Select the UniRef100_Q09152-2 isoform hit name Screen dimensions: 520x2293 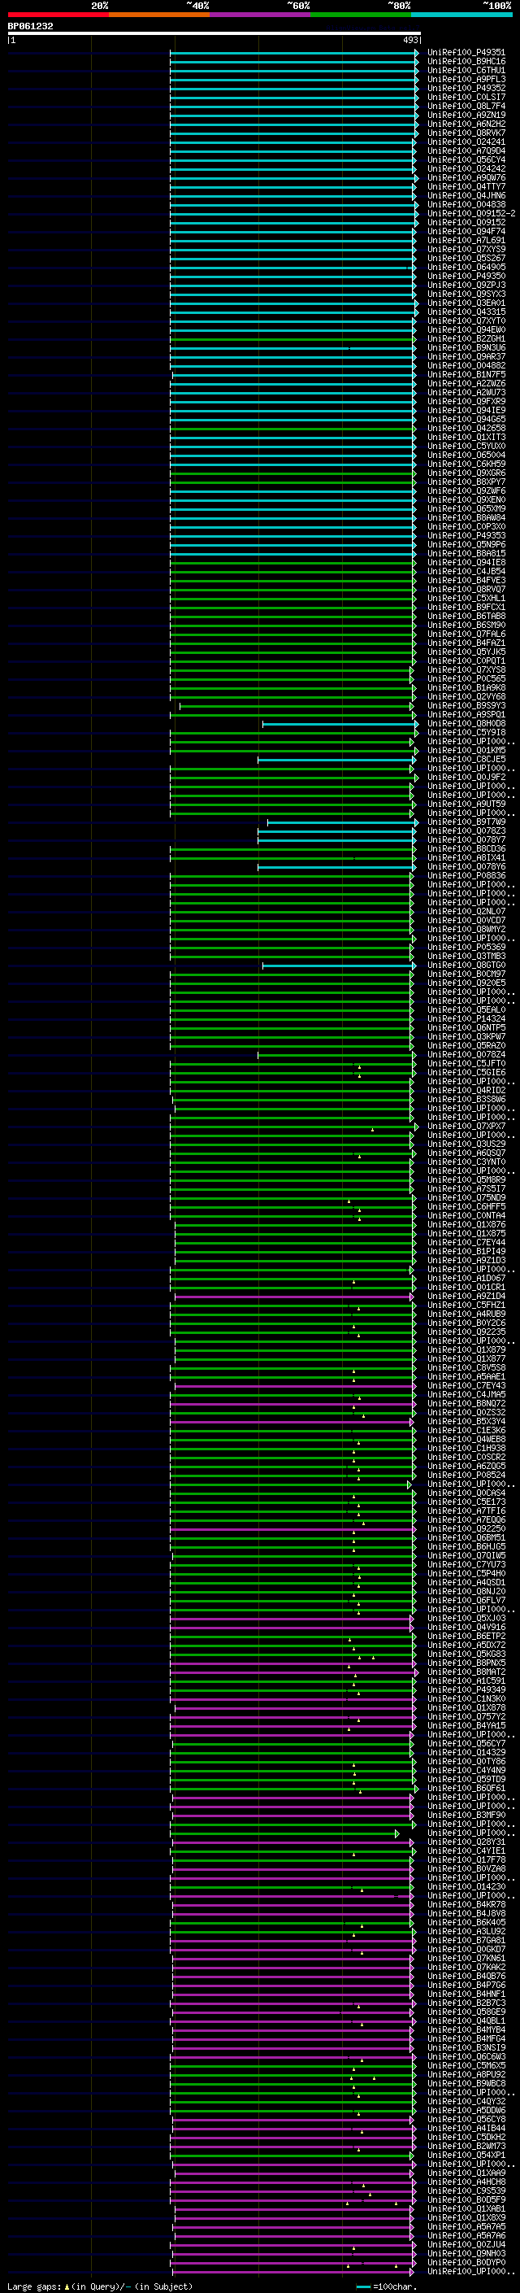click(471, 214)
